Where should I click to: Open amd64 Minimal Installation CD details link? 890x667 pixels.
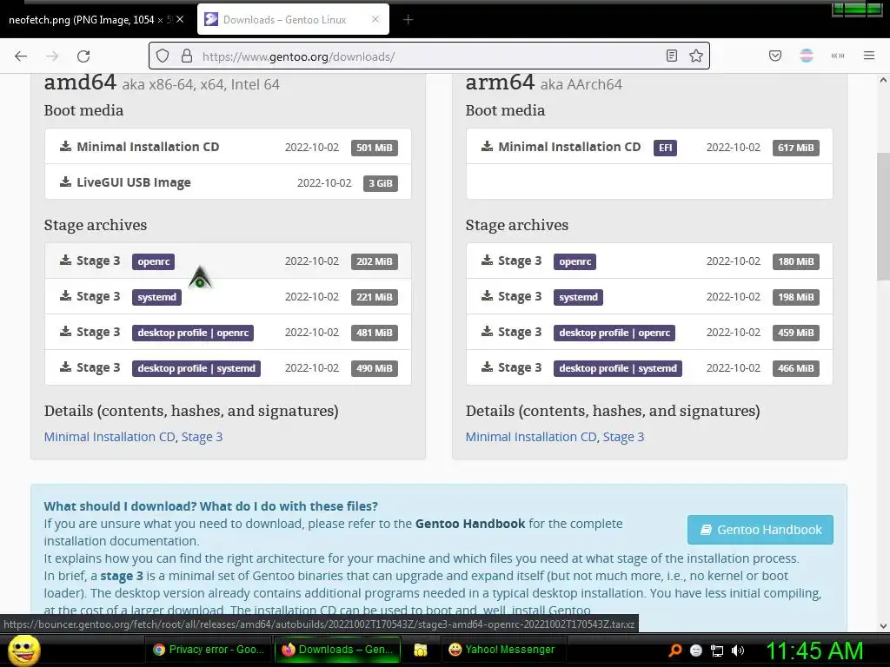click(x=110, y=437)
